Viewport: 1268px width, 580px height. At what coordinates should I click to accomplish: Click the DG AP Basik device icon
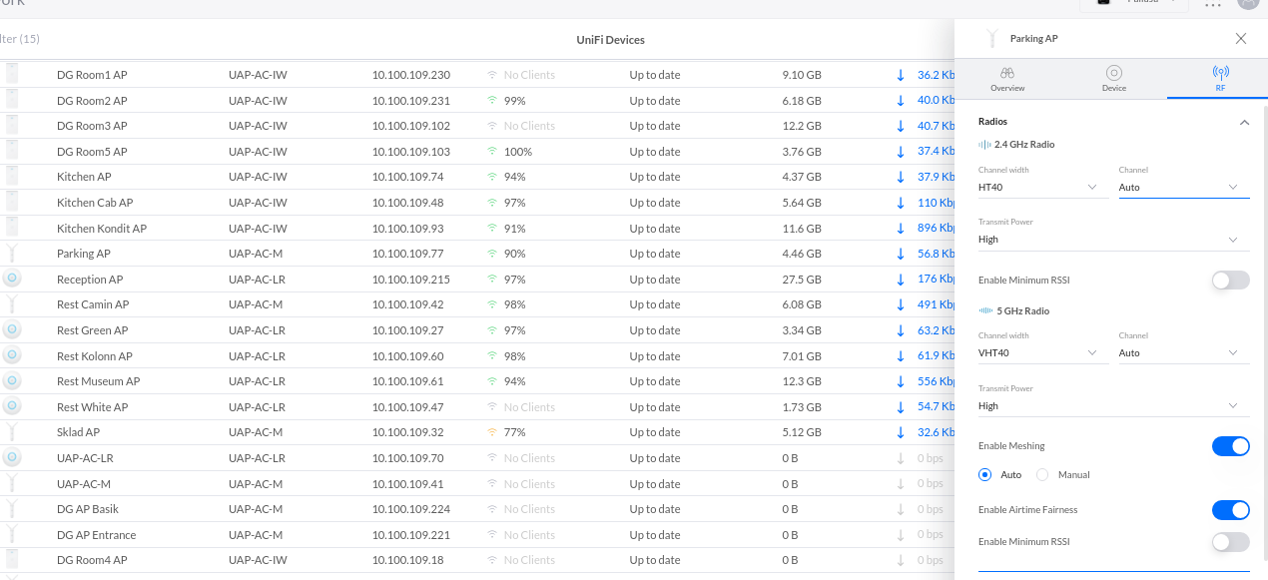point(12,509)
